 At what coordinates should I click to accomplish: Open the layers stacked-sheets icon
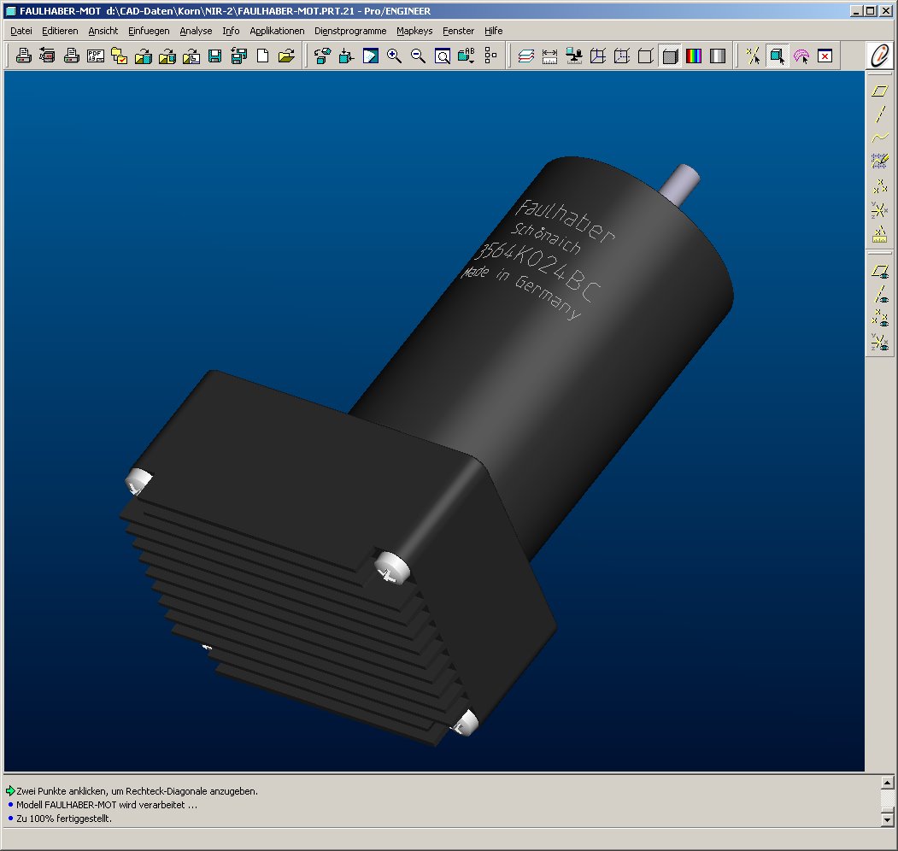pos(525,56)
